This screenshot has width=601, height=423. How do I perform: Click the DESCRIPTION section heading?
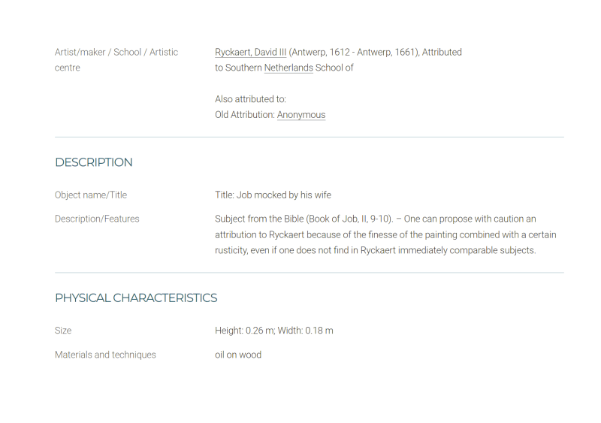click(x=93, y=162)
